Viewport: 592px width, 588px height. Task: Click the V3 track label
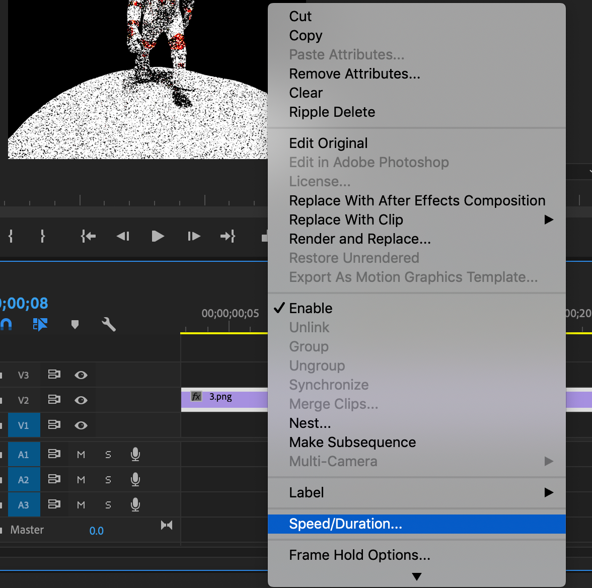pyautogui.click(x=23, y=375)
